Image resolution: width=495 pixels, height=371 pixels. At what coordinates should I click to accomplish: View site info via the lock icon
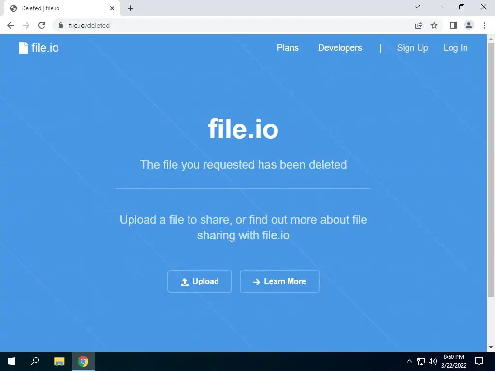(x=61, y=25)
